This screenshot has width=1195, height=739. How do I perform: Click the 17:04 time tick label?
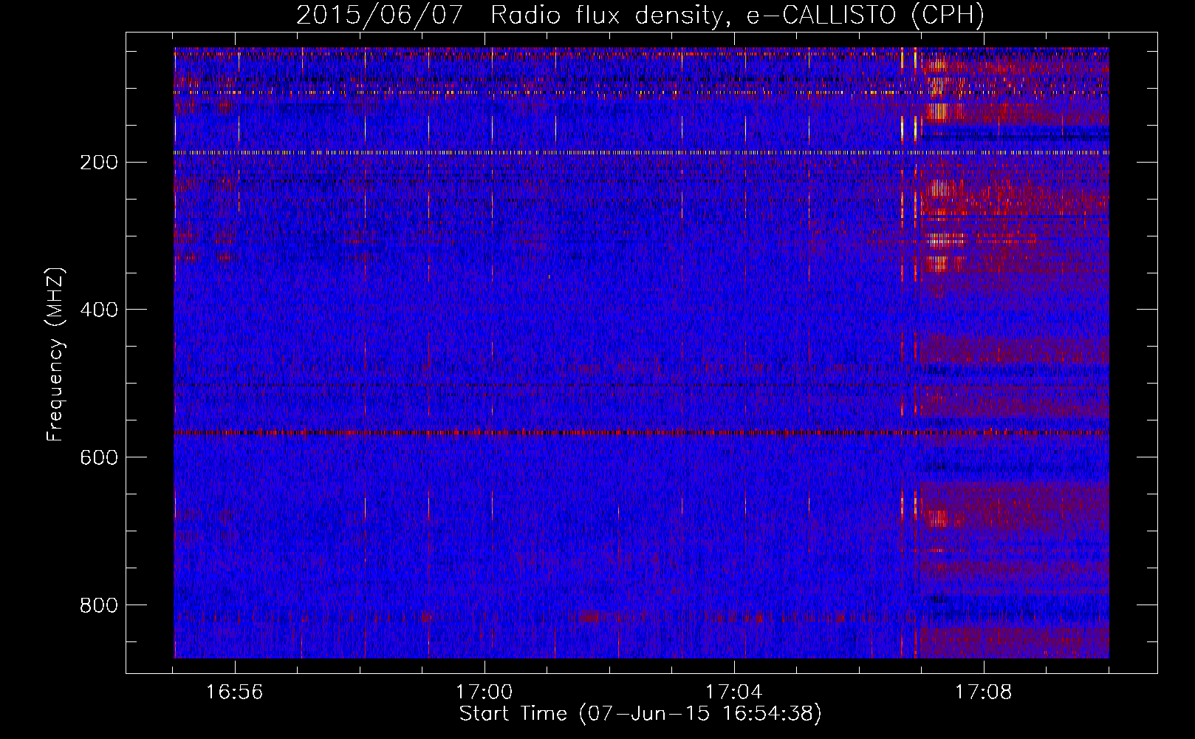(733, 692)
